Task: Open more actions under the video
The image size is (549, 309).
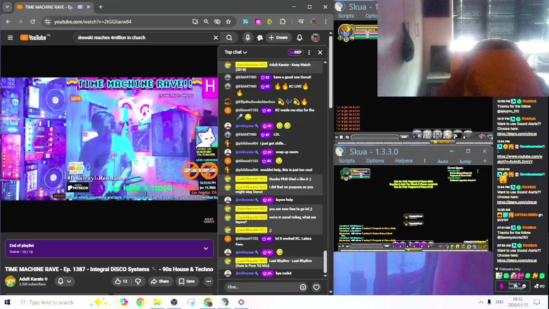Action: (208, 281)
